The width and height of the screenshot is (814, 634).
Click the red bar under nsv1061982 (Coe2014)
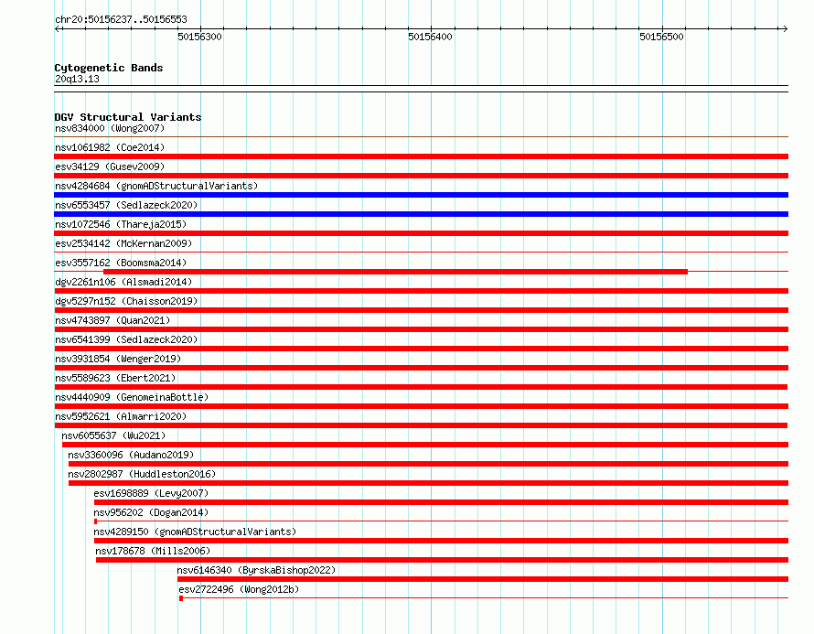pos(421,156)
